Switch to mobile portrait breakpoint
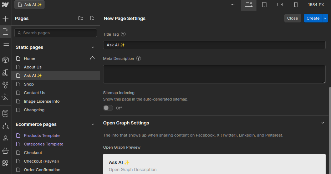Screen dimensions: 331x174 pos(296,5)
